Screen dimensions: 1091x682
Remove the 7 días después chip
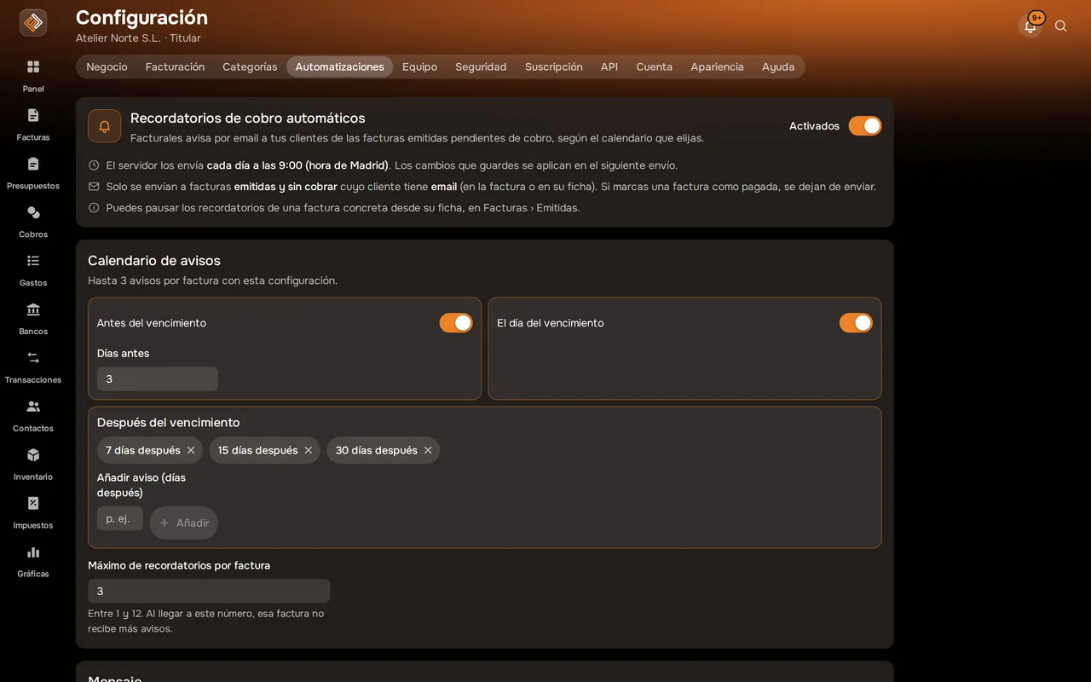click(191, 450)
